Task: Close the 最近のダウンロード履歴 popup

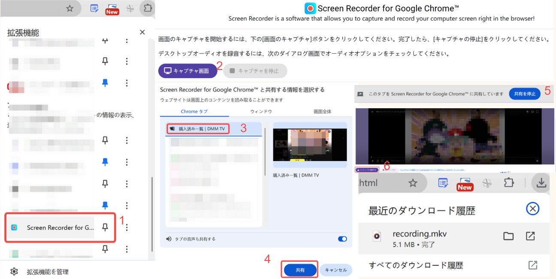Action: 532,209
